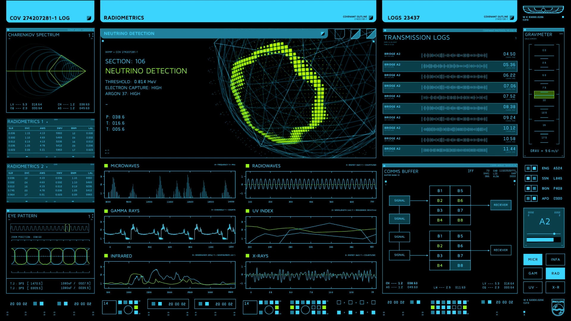Open the BRIDGE A2 05.36 transmission log

coord(450,66)
